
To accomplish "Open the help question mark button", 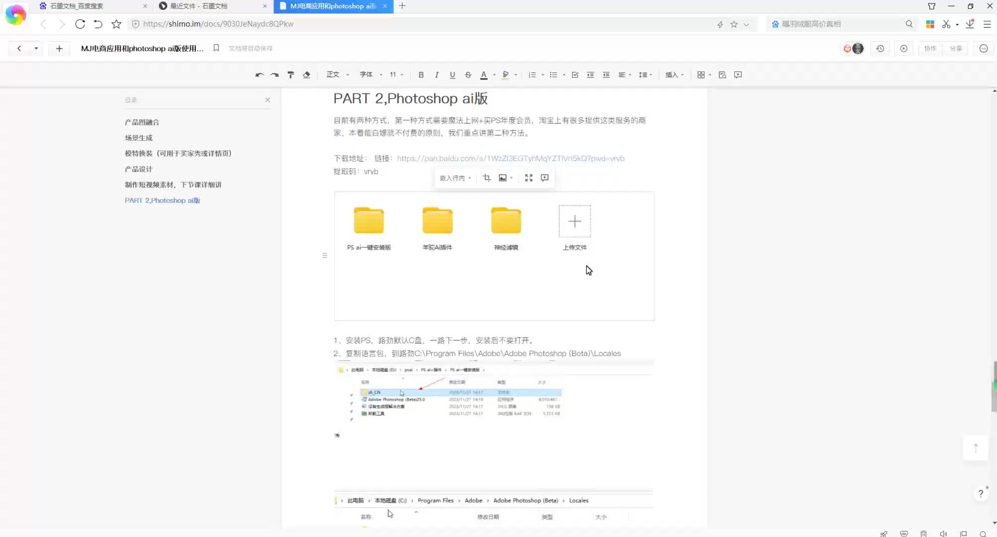I will [981, 494].
